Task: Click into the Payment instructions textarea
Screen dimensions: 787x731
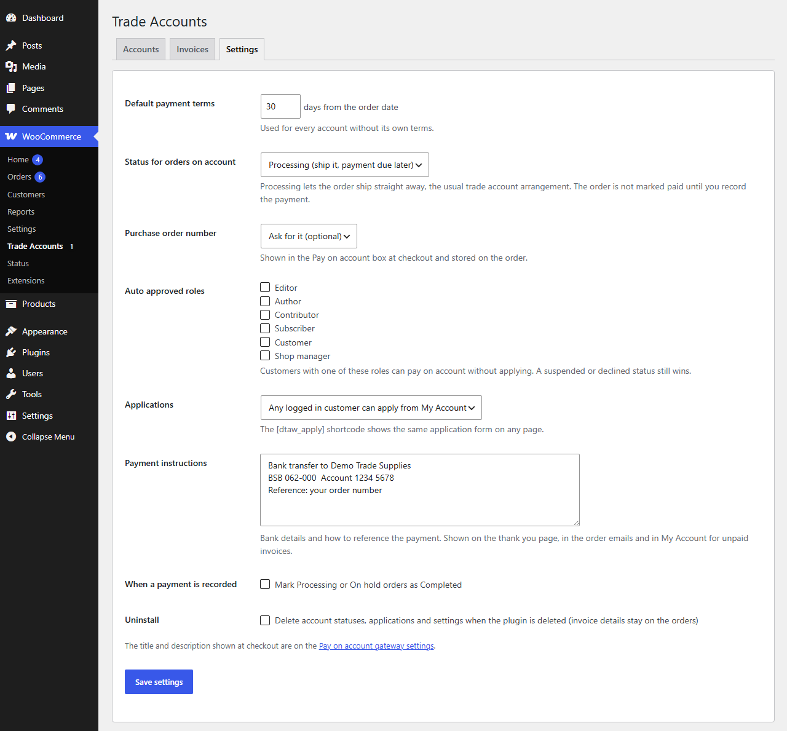Action: click(x=420, y=490)
